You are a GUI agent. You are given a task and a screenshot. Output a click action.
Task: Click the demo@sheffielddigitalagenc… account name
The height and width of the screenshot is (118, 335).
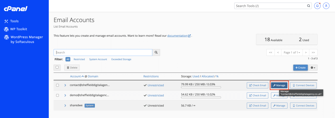point(89,95)
